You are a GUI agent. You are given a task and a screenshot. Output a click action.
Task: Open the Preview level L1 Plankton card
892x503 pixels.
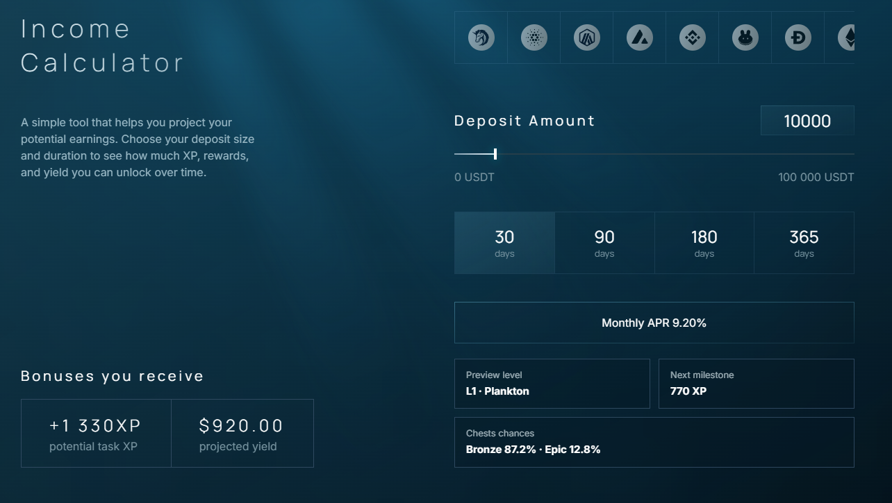(x=552, y=383)
